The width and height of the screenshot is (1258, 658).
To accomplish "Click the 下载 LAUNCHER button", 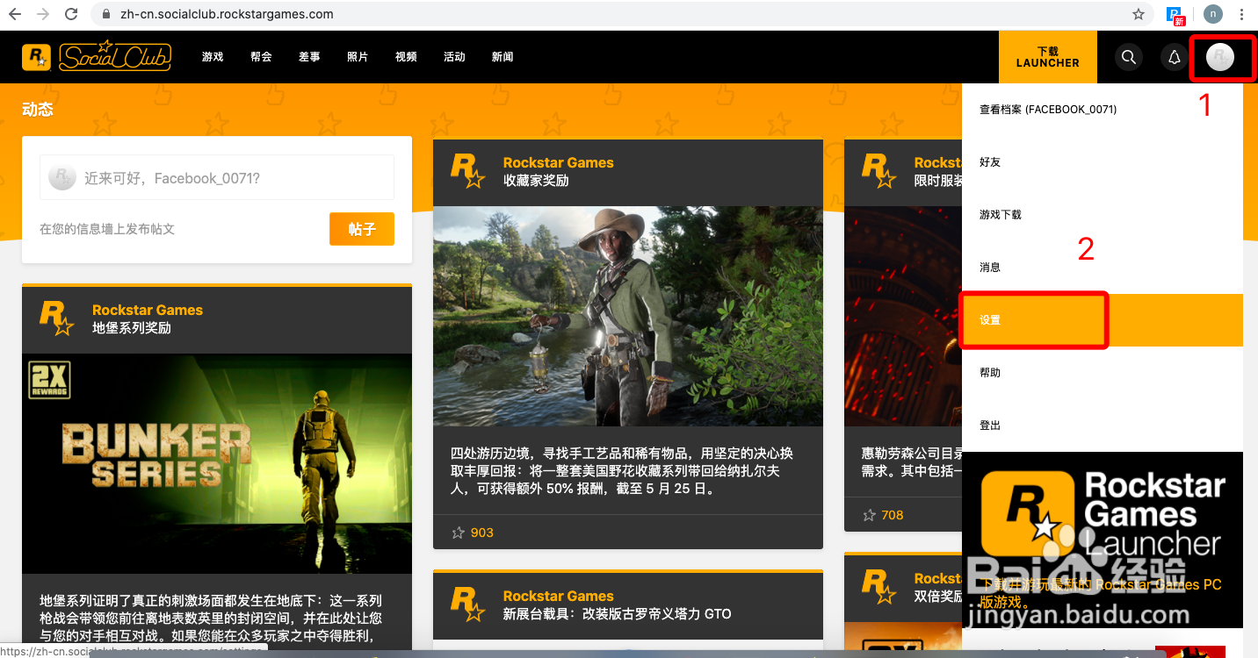I will 1048,57.
